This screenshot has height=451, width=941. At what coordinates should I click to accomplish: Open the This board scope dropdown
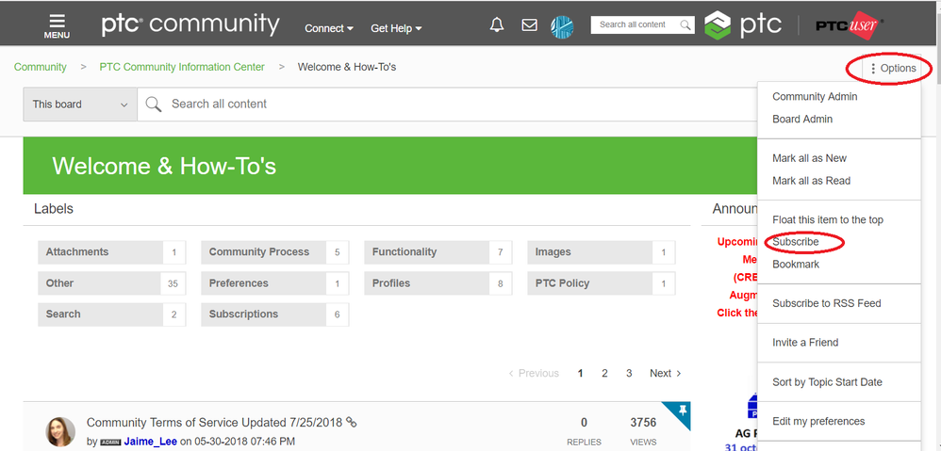coord(80,105)
